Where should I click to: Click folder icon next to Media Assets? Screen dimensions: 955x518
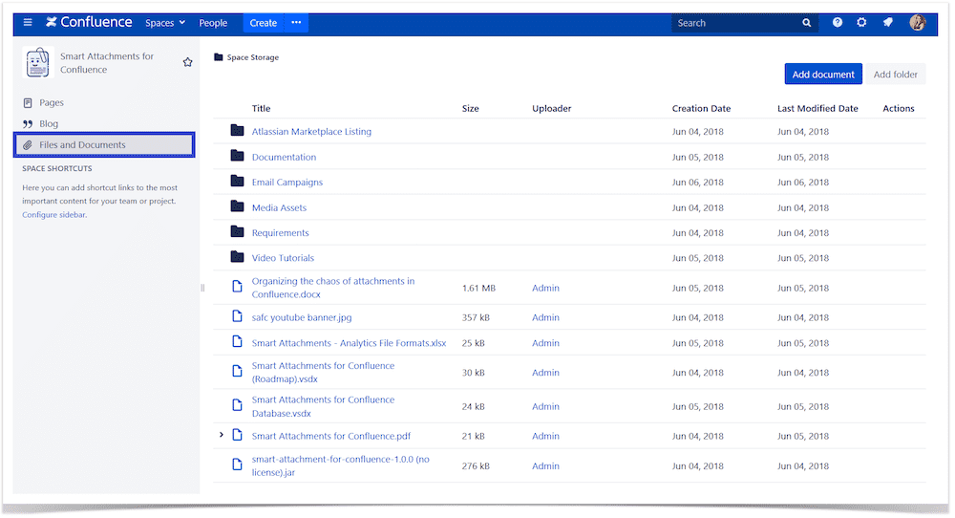coord(237,206)
